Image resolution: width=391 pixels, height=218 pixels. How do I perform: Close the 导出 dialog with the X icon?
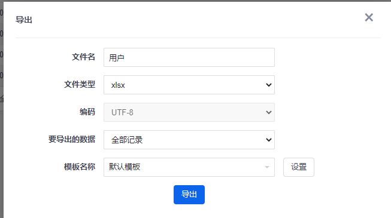pyautogui.click(x=369, y=17)
